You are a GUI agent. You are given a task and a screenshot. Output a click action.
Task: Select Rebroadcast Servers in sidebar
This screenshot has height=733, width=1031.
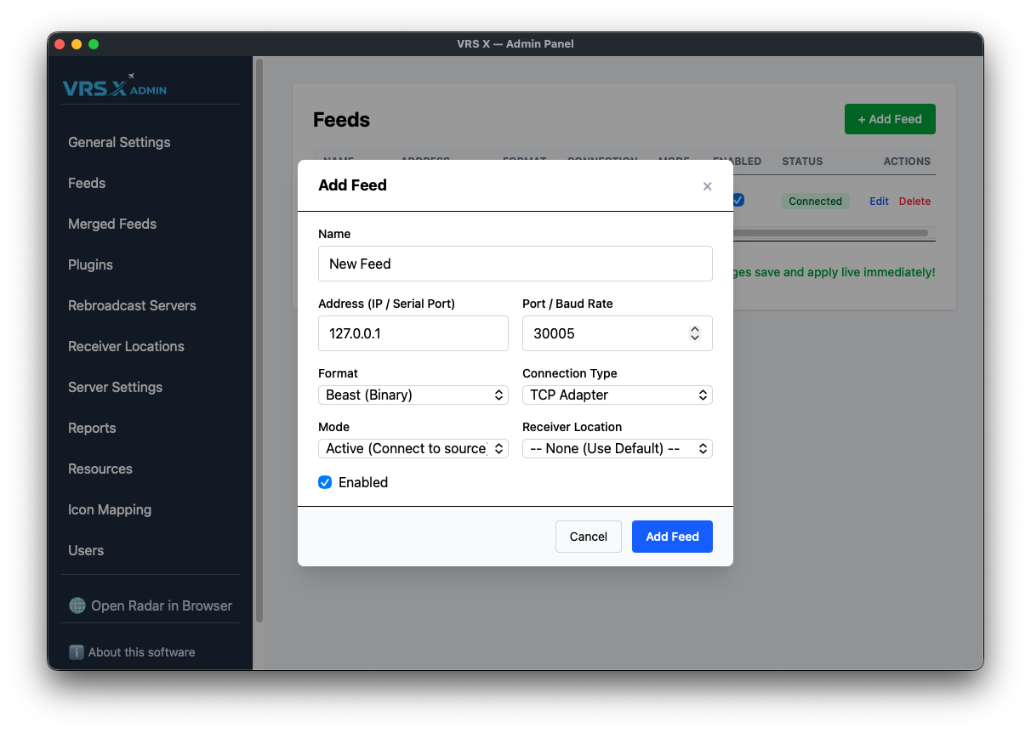132,305
